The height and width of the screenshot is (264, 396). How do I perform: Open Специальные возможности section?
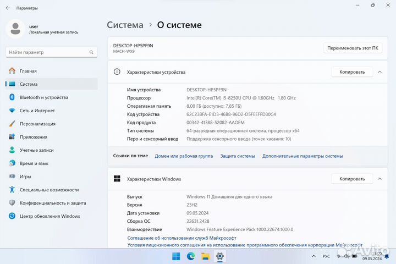tap(51, 190)
